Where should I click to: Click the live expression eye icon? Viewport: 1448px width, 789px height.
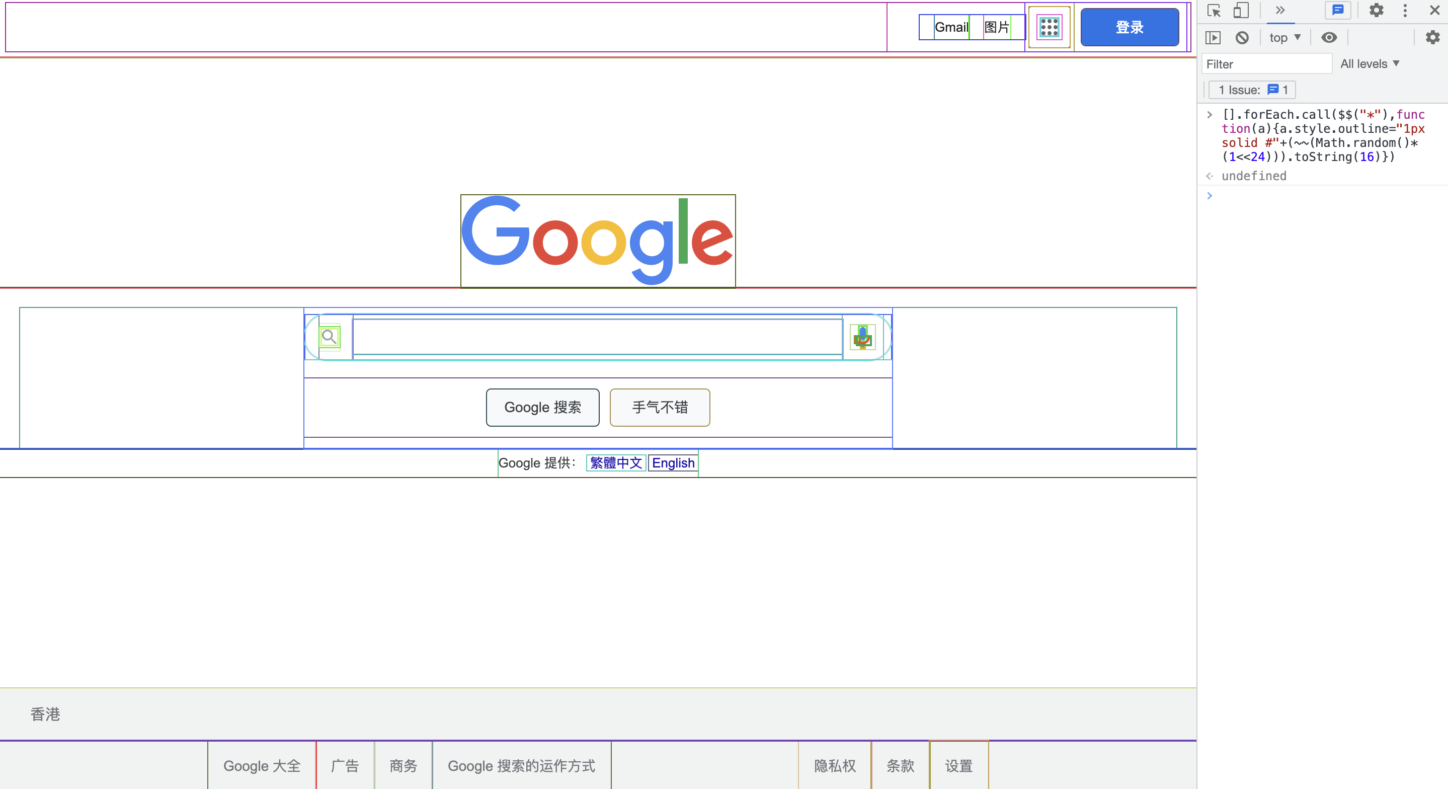(1329, 38)
